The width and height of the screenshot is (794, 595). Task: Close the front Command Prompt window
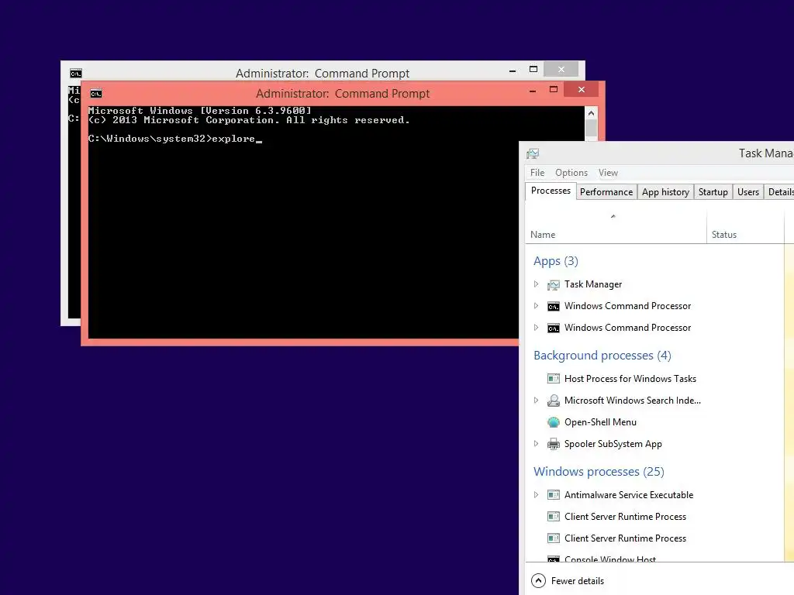[582, 90]
